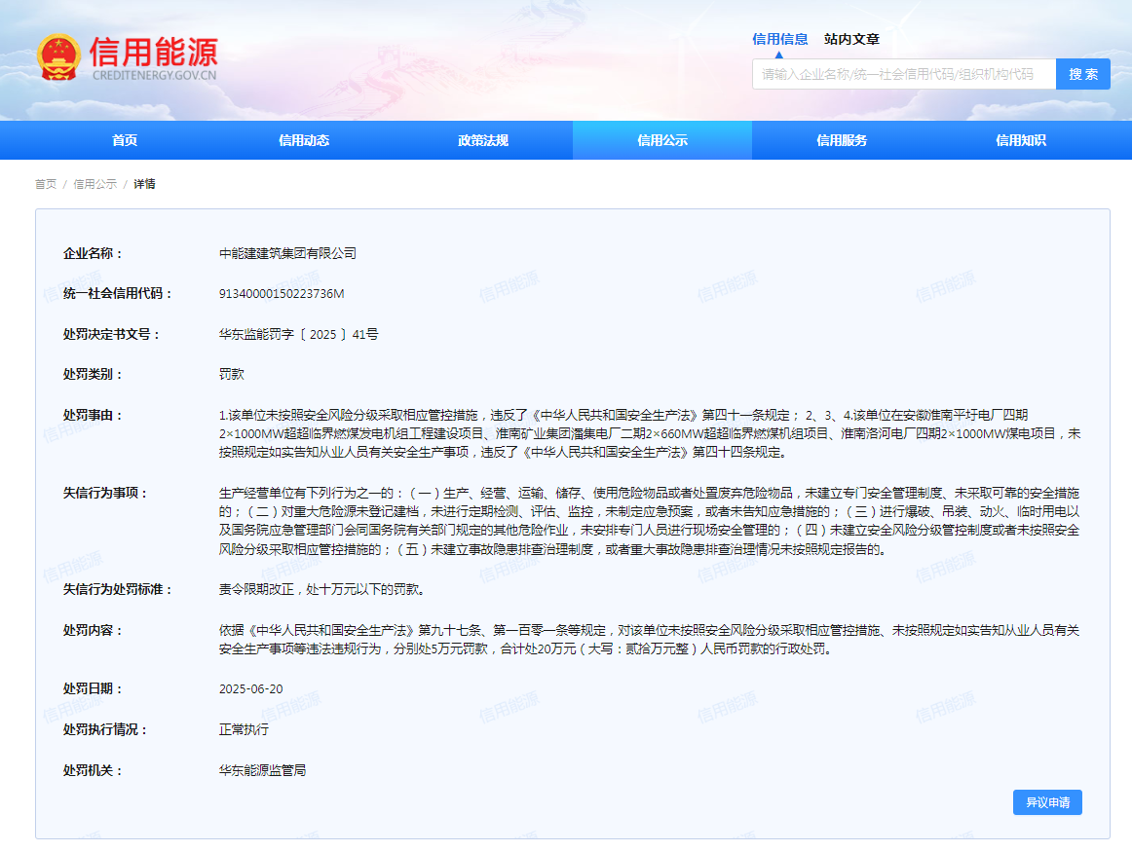Focus the enterprise name search input field
1132x852 pixels.
click(x=904, y=74)
